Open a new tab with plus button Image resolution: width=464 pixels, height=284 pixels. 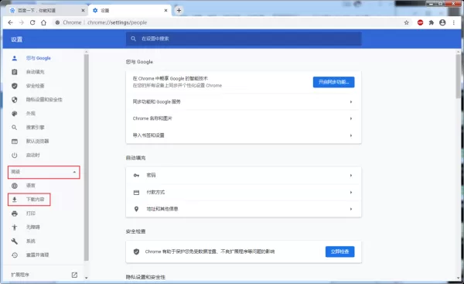pos(179,10)
